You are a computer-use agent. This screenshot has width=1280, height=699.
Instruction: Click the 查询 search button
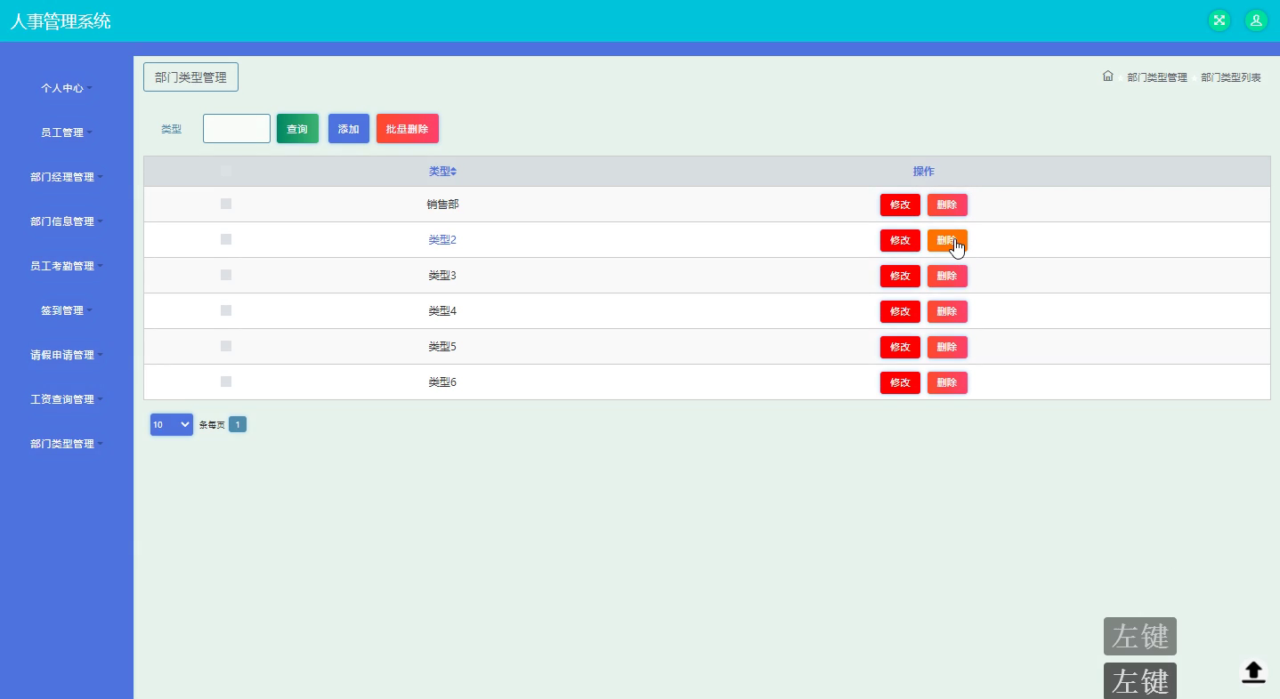tap(297, 129)
